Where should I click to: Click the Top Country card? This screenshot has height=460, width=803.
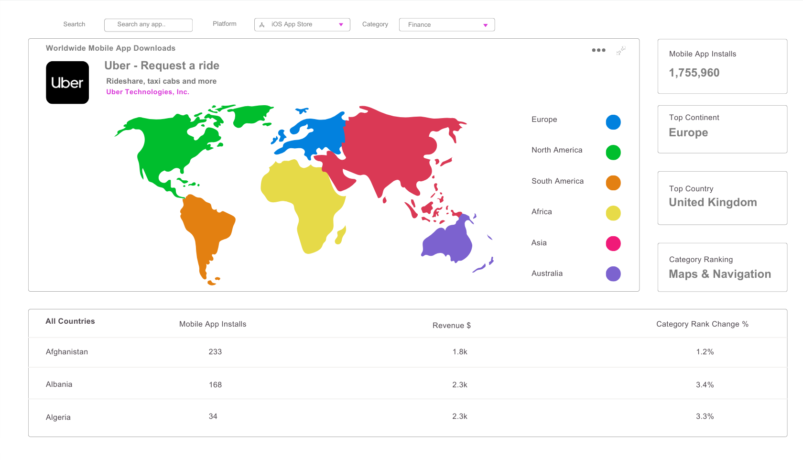coord(722,198)
